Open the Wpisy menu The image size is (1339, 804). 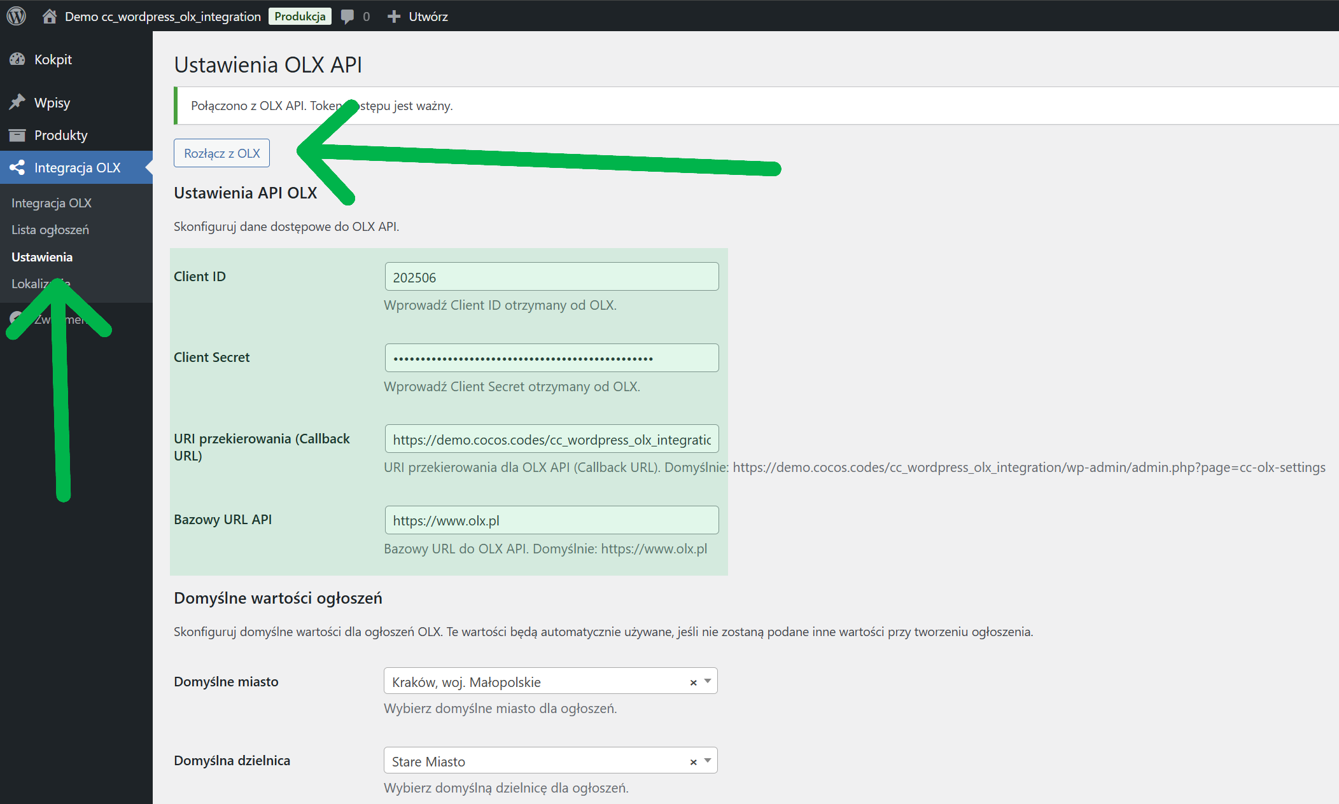[x=76, y=102]
